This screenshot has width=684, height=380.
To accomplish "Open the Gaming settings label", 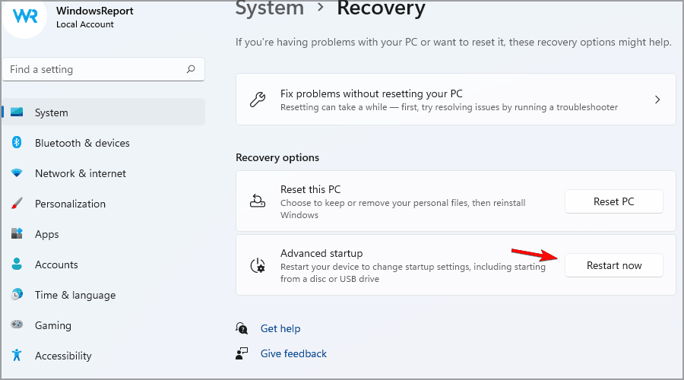I will [52, 325].
